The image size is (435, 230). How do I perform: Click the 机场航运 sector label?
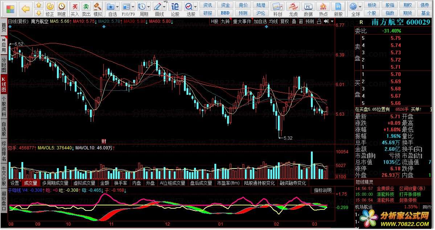(364, 207)
